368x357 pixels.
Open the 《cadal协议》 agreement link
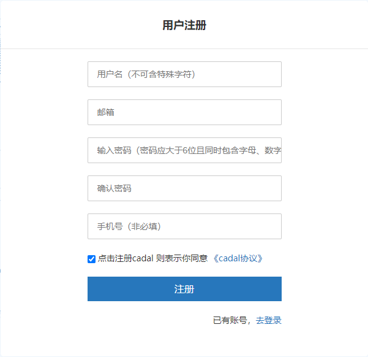coord(238,258)
